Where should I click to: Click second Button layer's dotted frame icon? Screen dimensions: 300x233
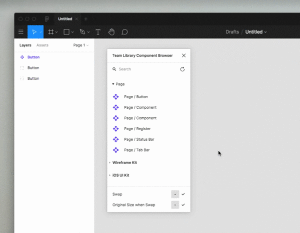pyautogui.click(x=22, y=68)
